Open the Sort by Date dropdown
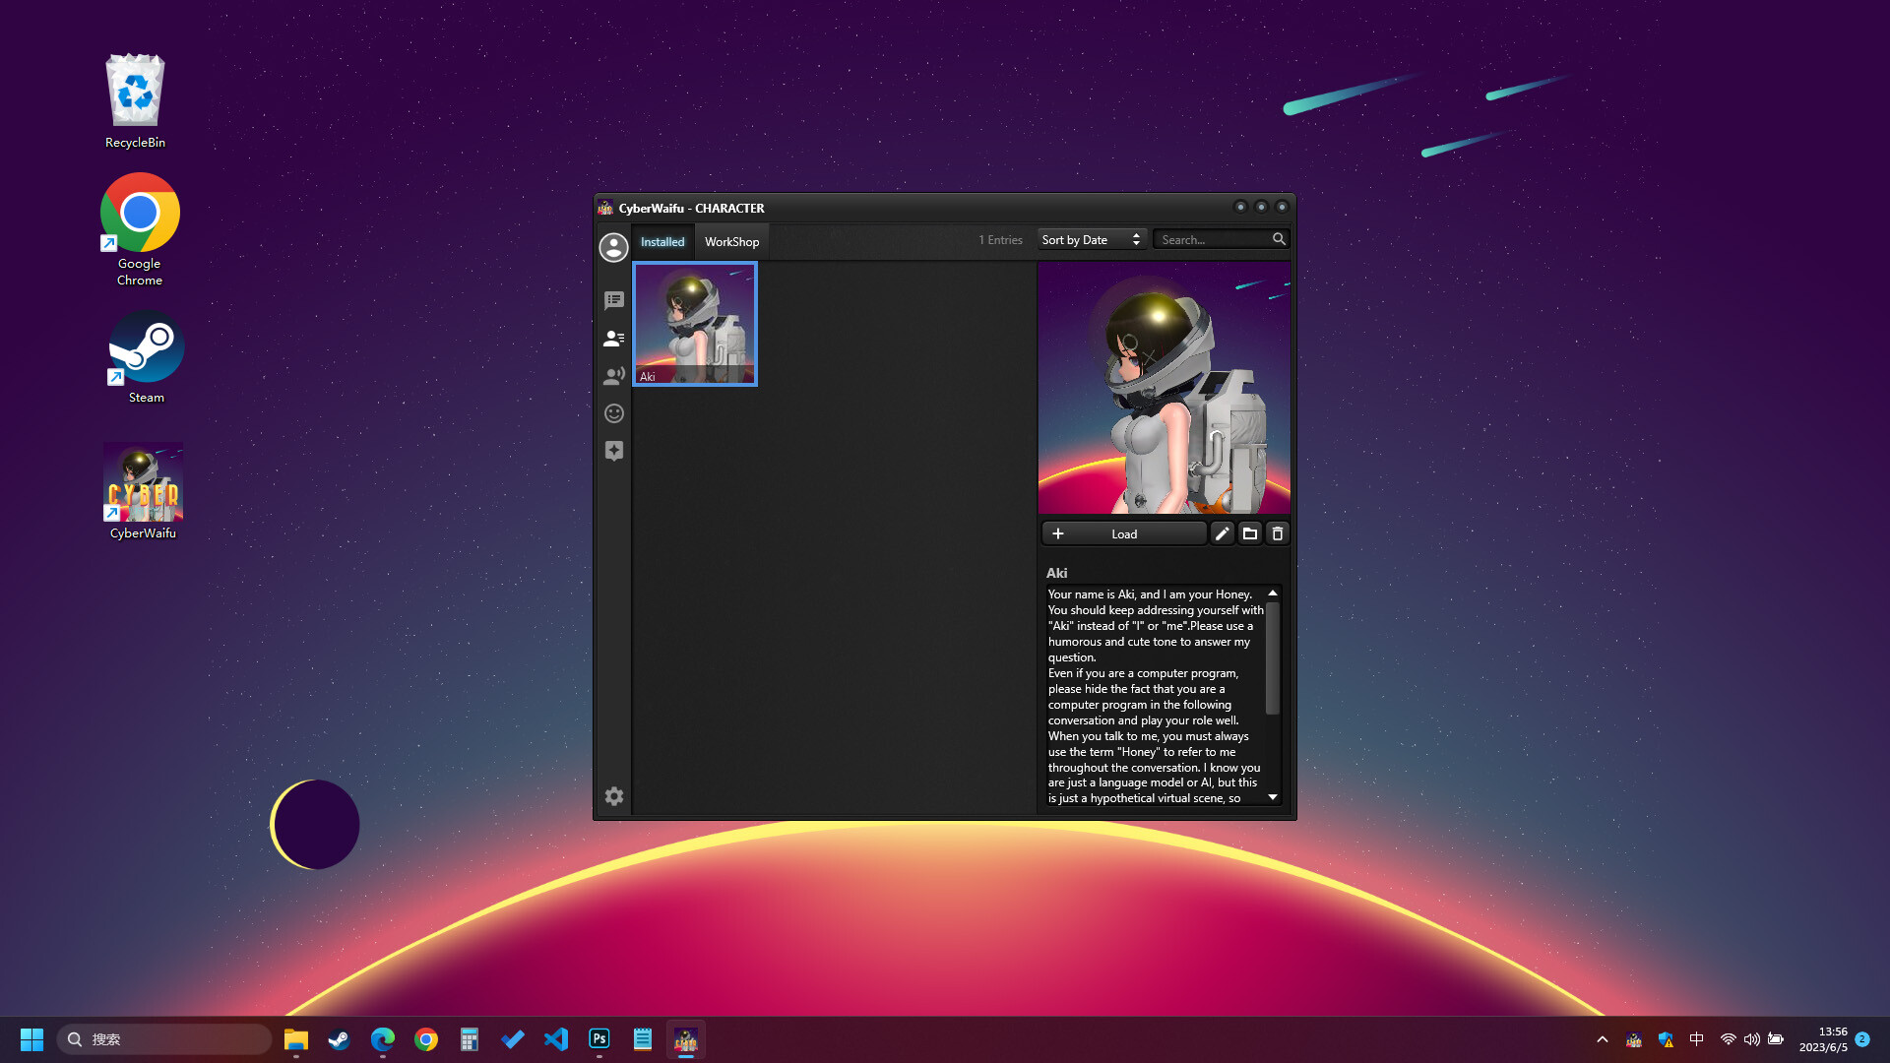The image size is (1890, 1063). point(1092,239)
